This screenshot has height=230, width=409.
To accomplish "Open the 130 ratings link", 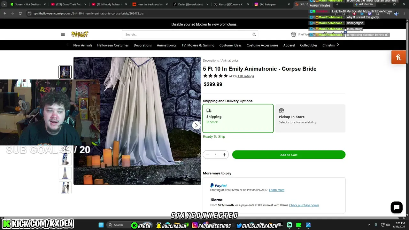I will (246, 76).
